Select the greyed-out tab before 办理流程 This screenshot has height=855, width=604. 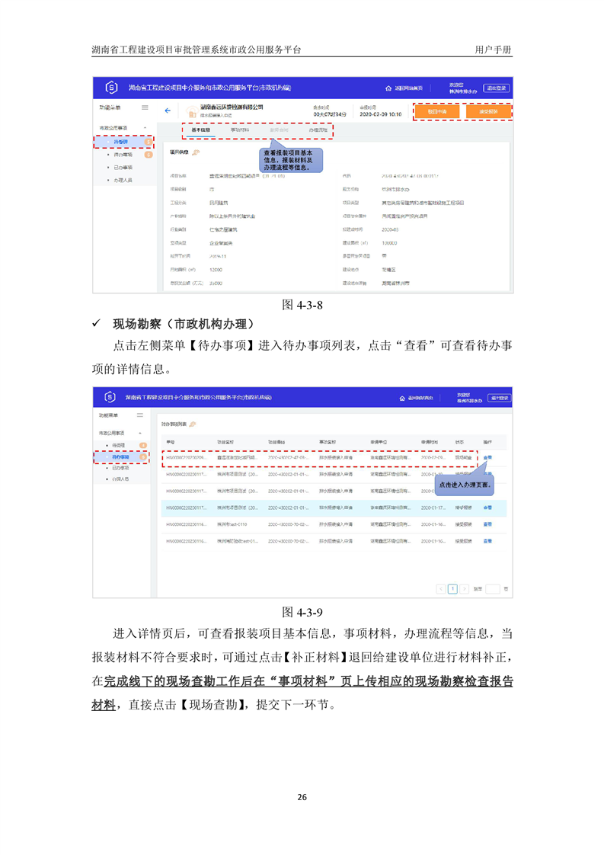coord(279,130)
